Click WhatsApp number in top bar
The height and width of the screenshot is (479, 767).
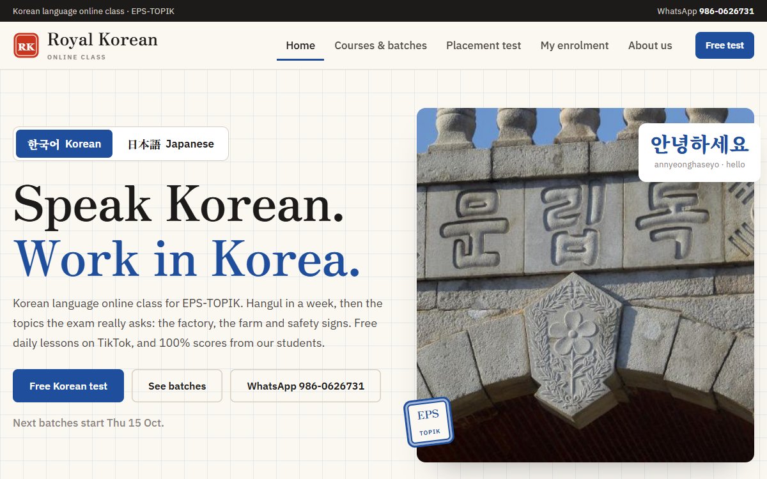pyautogui.click(x=706, y=11)
